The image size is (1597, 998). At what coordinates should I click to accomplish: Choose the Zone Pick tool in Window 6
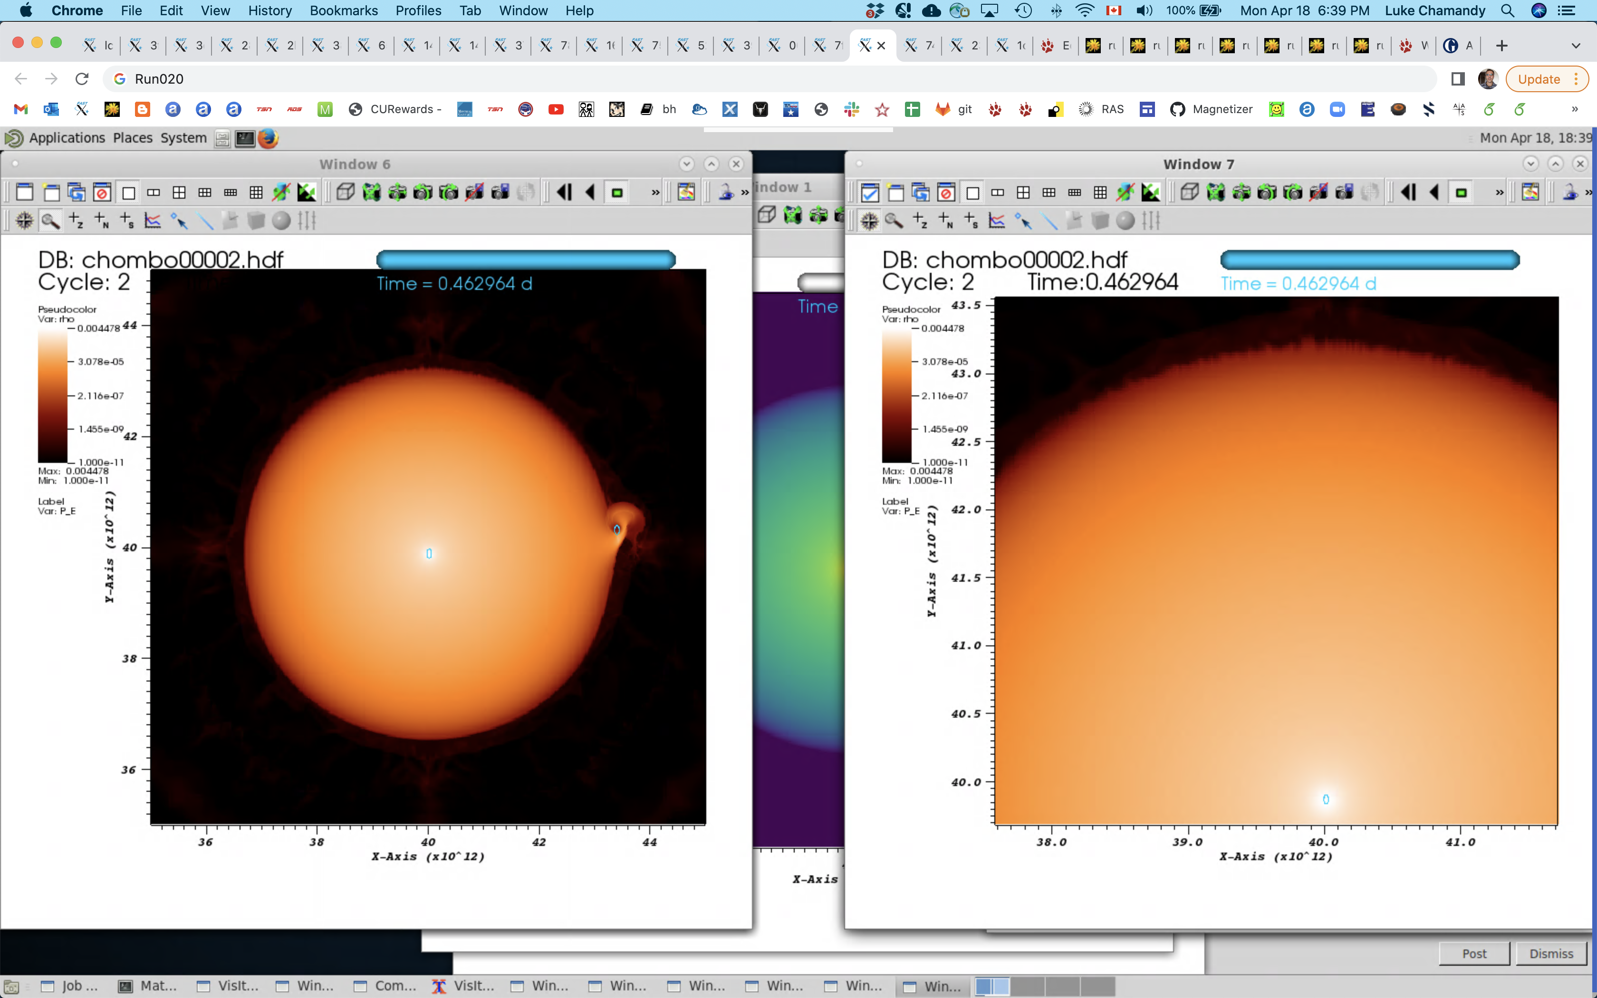coord(76,221)
